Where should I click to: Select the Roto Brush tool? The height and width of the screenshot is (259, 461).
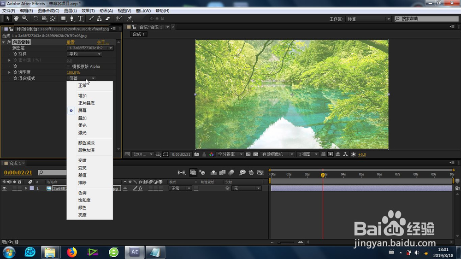pyautogui.click(x=118, y=18)
